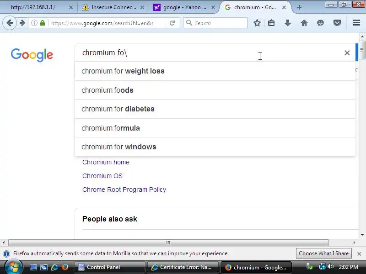Click the 2:02 PM clock
This screenshot has height=274, width=366.
click(x=348, y=267)
